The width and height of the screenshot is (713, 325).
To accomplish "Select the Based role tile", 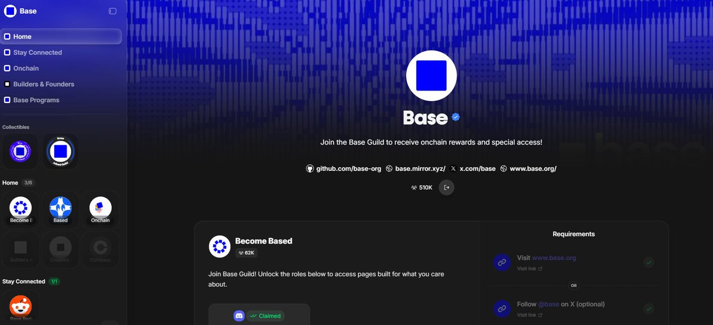I will click(x=61, y=209).
